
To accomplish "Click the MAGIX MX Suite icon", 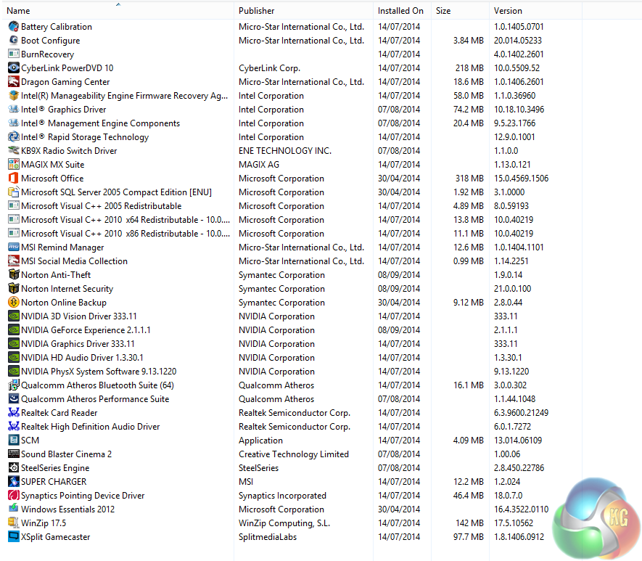I will [14, 165].
